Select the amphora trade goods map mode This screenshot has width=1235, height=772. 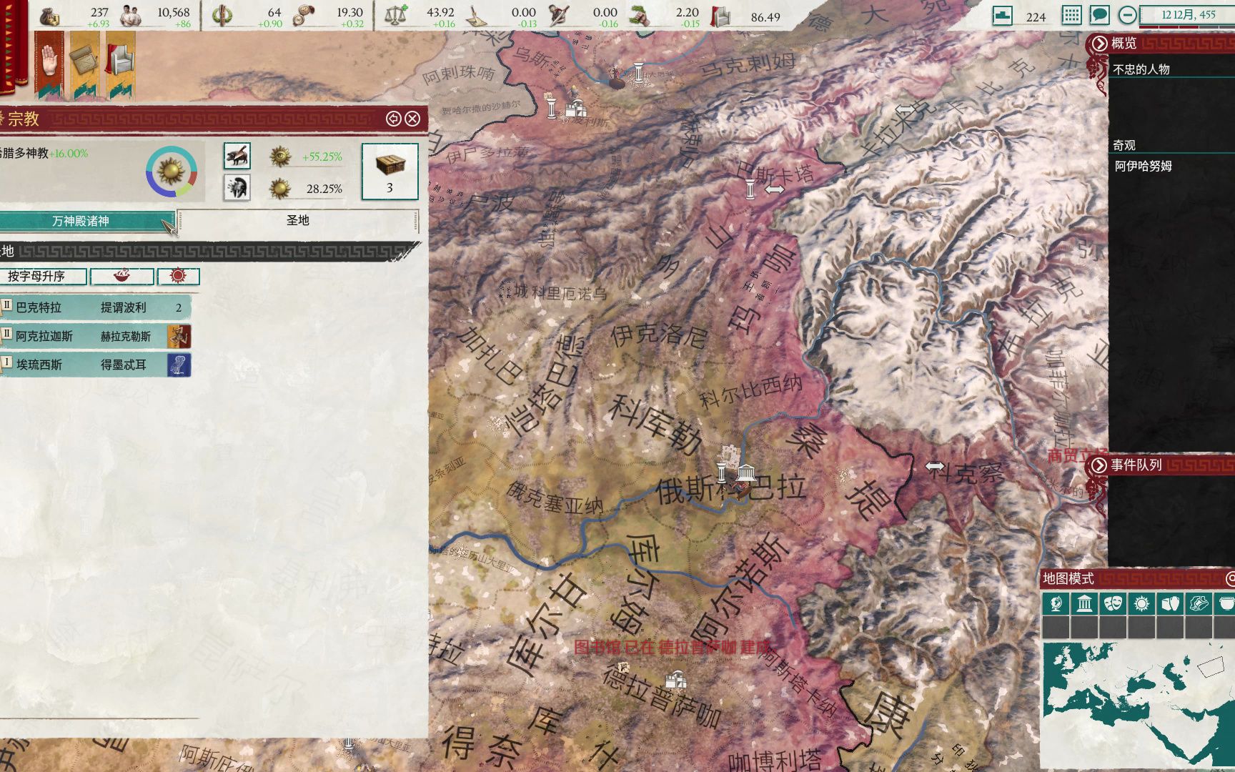pos(1170,604)
